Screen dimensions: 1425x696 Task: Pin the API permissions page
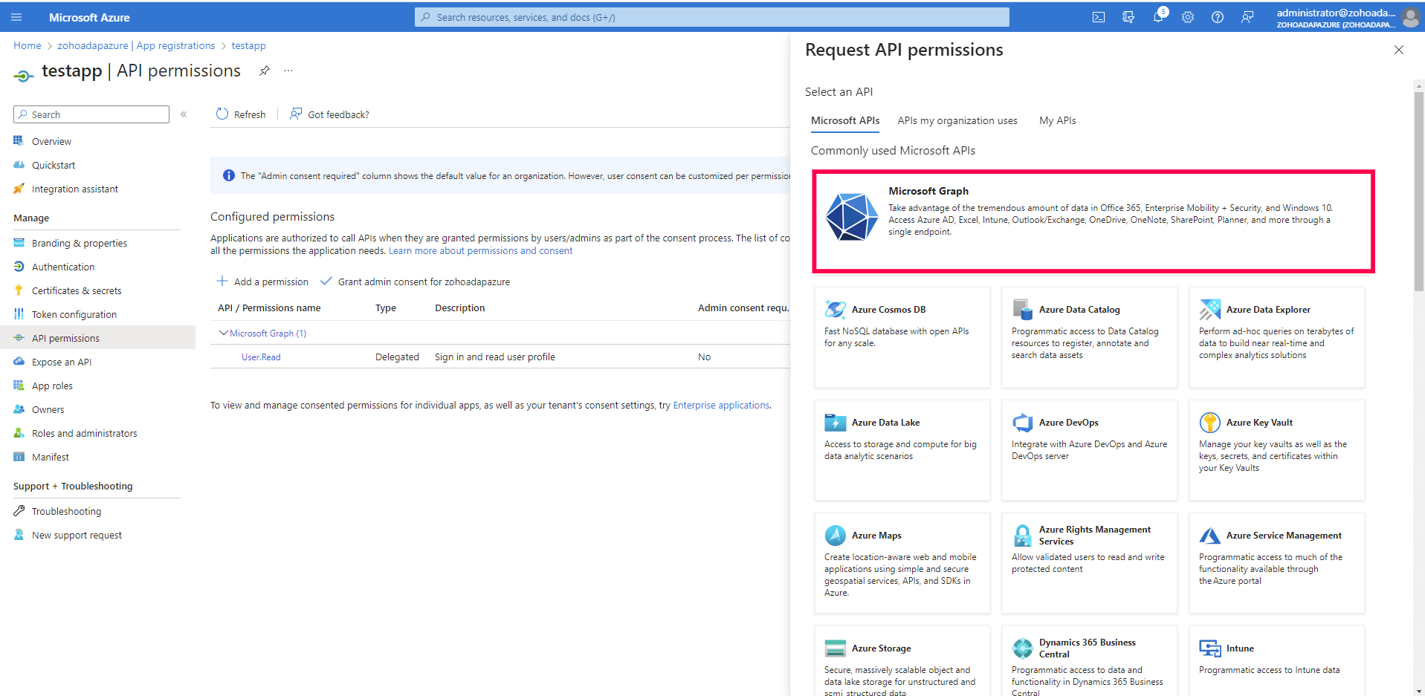tap(264, 71)
